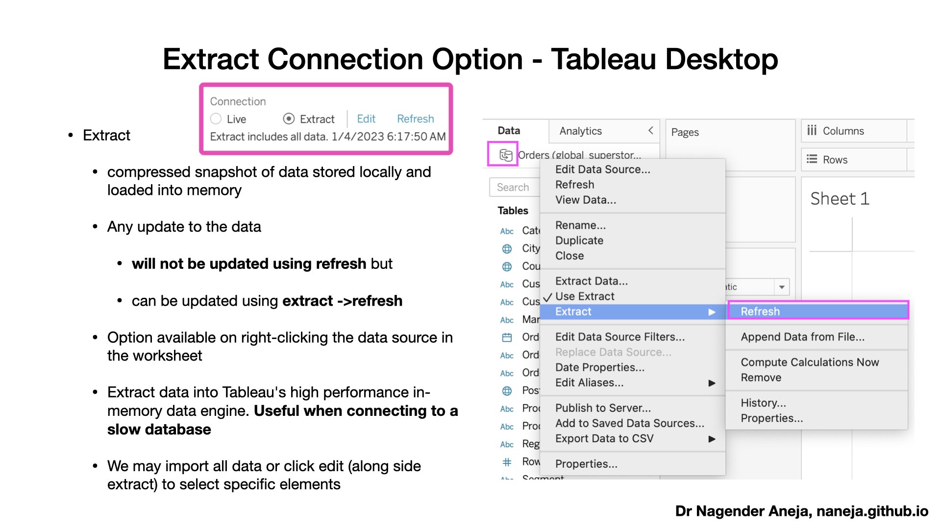Image resolution: width=941 pixels, height=529 pixels.
Task: Choose Remove in the Extract submenu
Action: coord(761,378)
